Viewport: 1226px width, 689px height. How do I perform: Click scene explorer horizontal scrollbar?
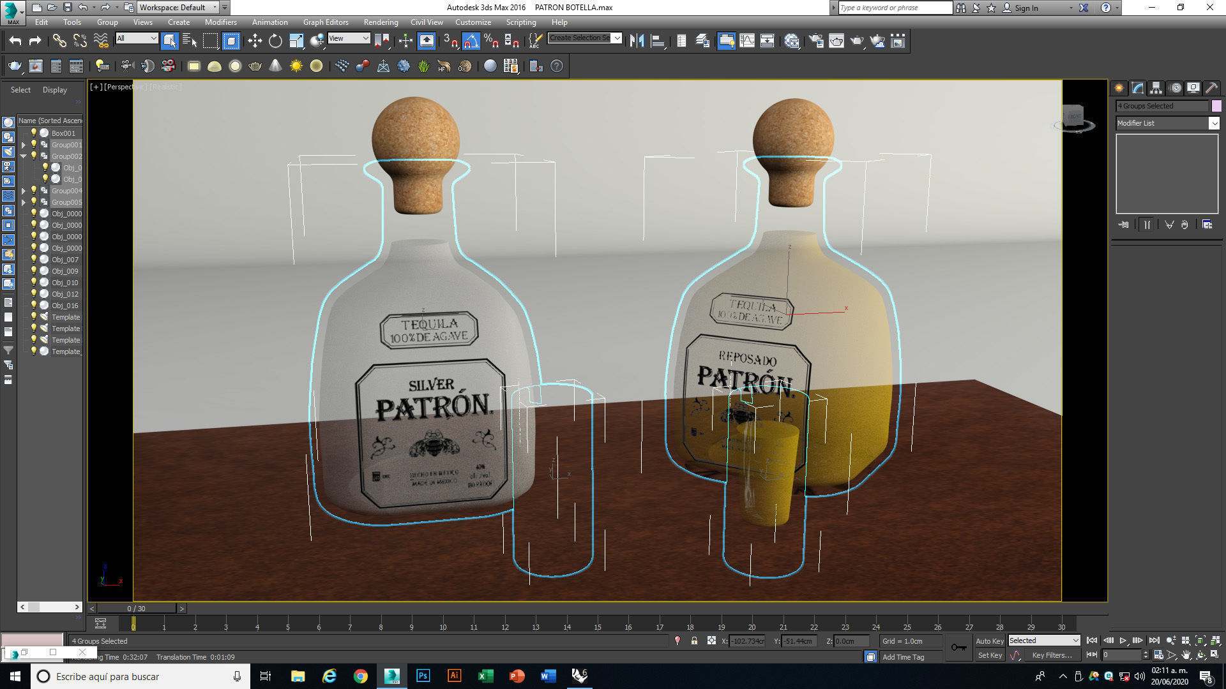tap(50, 607)
